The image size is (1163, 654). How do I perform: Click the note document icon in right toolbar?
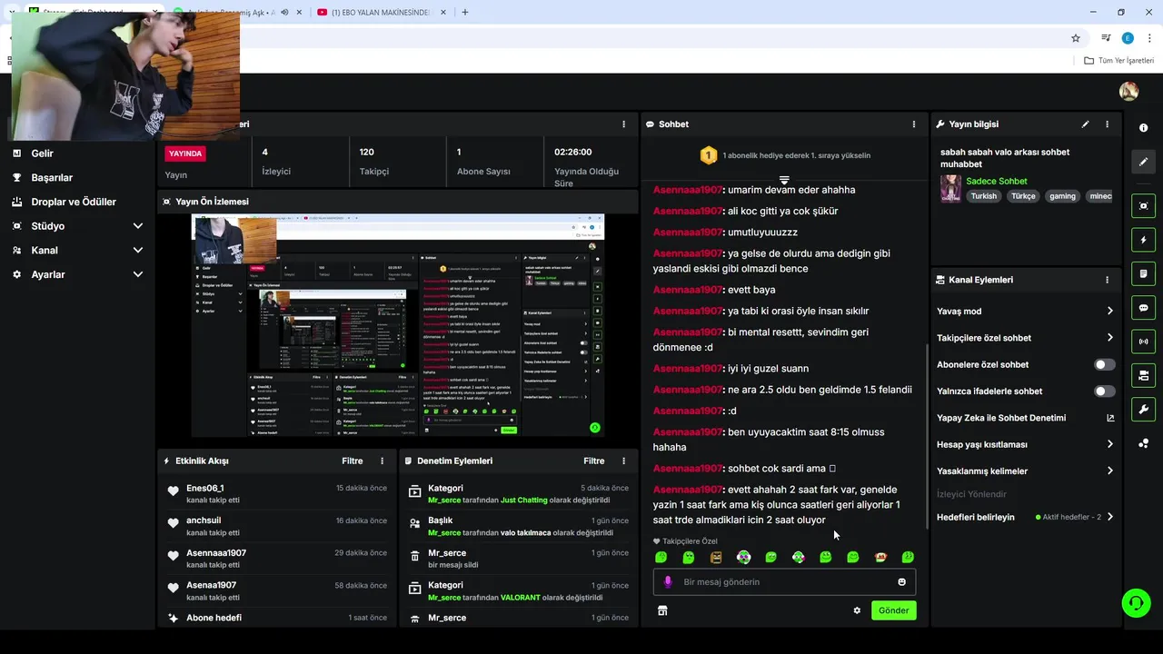(x=1143, y=273)
